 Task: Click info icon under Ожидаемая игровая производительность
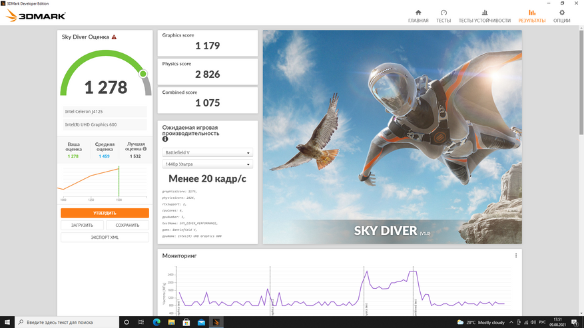tap(165, 139)
